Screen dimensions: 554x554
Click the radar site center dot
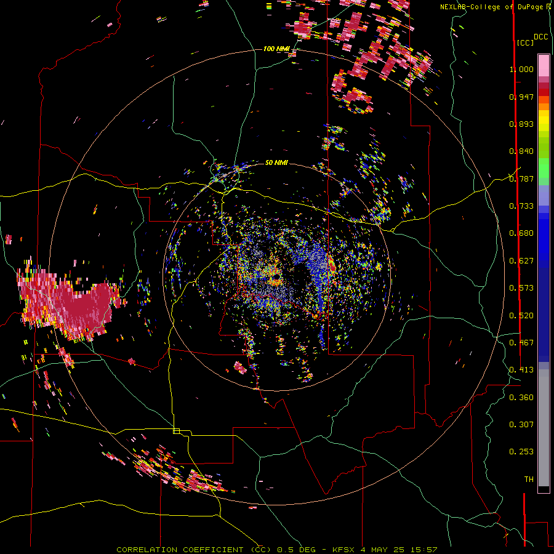[x=276, y=276]
